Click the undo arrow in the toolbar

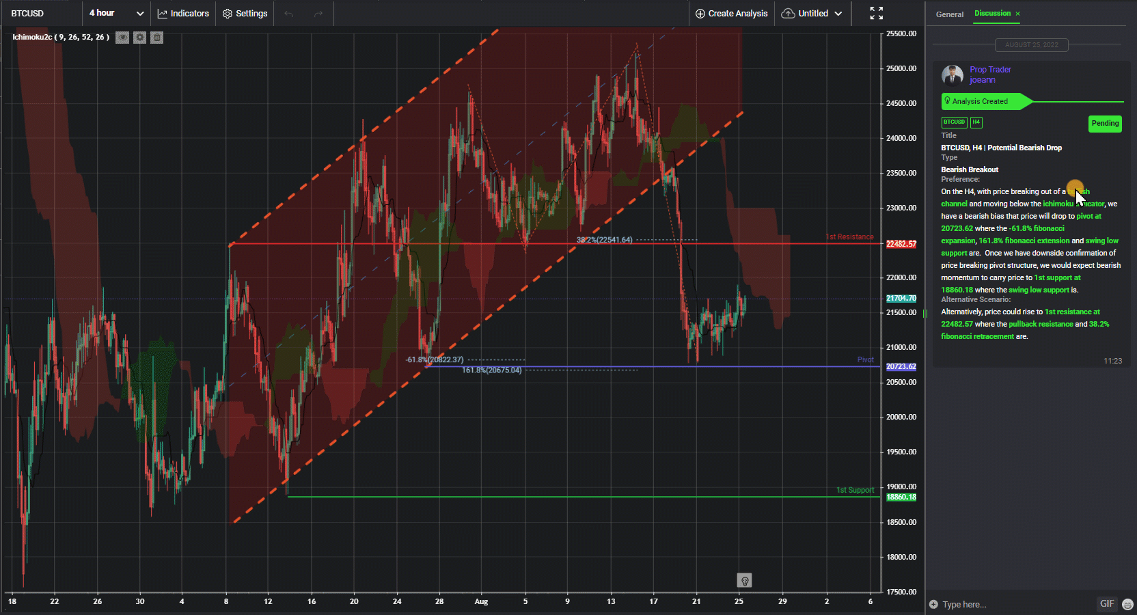(x=289, y=14)
